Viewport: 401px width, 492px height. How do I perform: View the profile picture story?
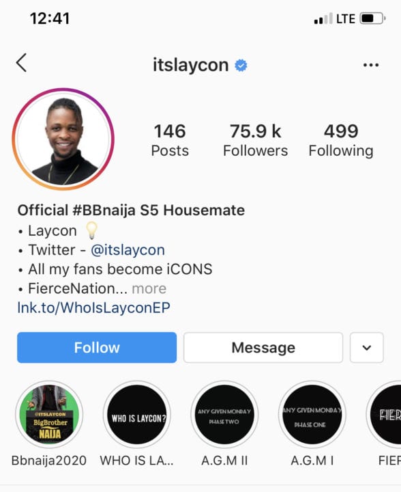tap(63, 139)
